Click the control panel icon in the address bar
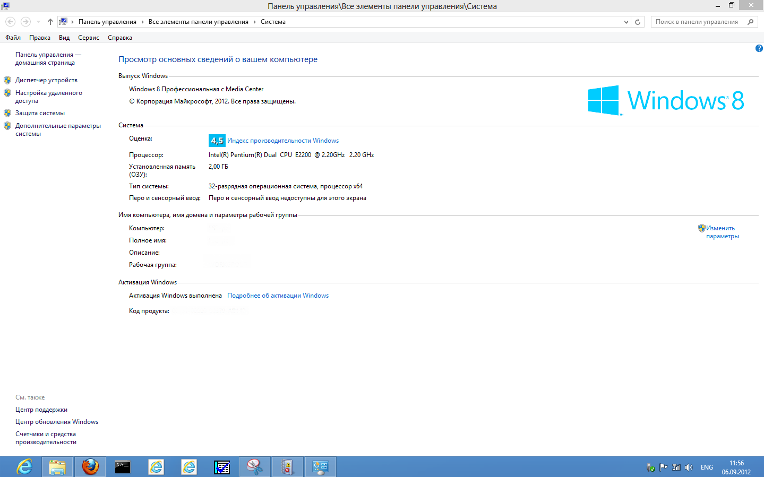This screenshot has width=764, height=477. pos(63,22)
